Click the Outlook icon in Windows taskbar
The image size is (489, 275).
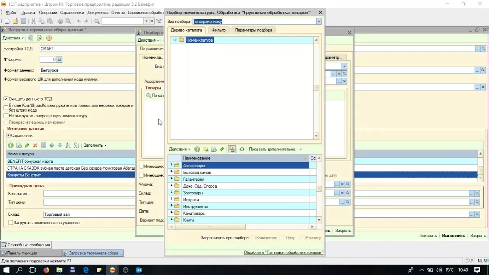139,270
